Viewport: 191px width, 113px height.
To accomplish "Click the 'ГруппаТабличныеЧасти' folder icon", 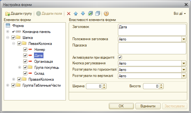I will (x=18, y=85).
